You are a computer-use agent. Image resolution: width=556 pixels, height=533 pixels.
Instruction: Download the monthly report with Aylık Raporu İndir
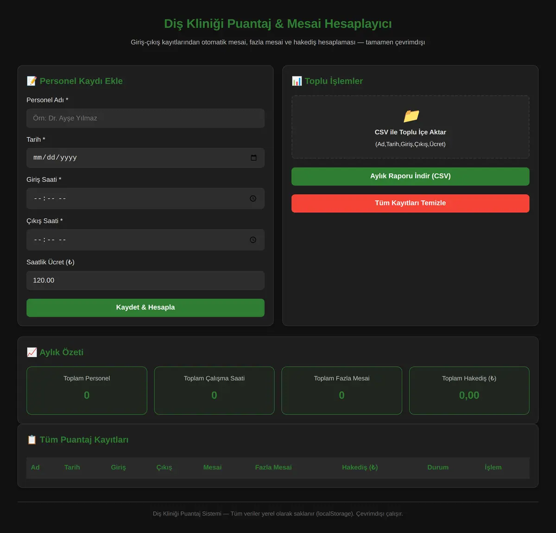pyautogui.click(x=411, y=176)
